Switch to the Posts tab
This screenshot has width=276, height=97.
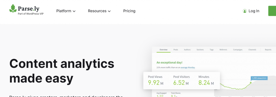(x=176, y=50)
